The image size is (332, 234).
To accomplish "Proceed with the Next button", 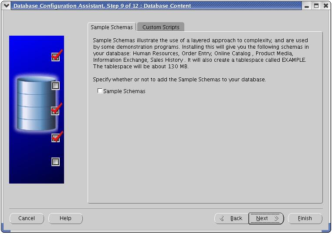I will [x=266, y=218].
